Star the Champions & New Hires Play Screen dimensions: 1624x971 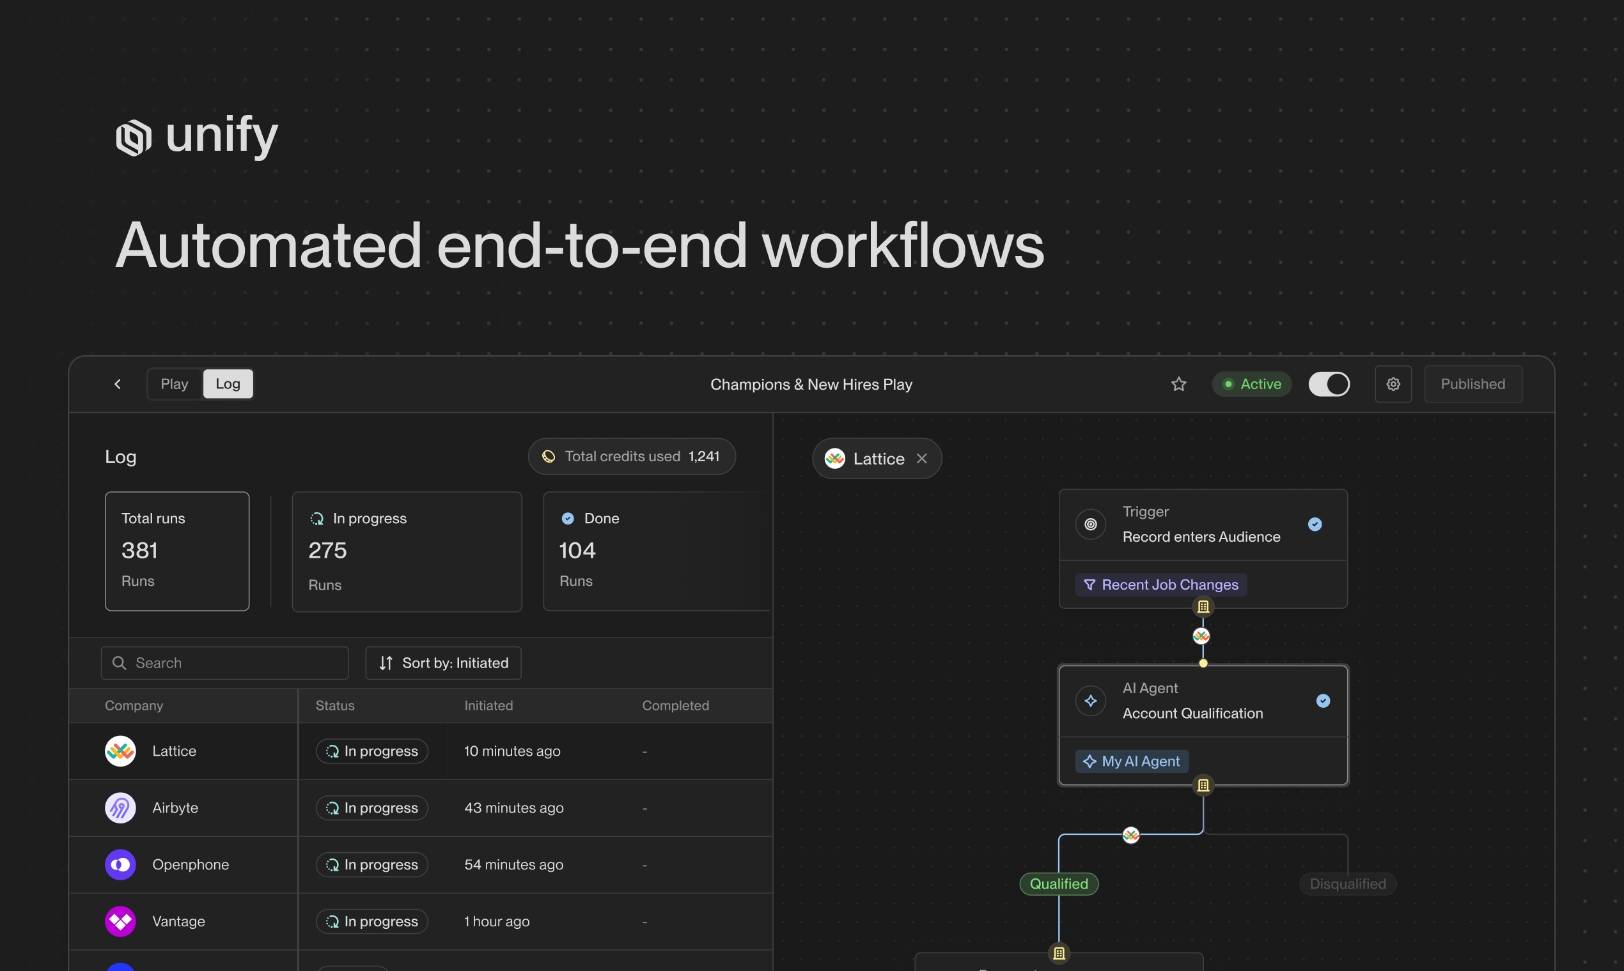point(1179,384)
